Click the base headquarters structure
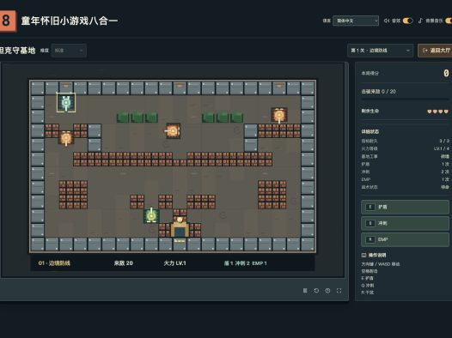 pyautogui.click(x=180, y=227)
